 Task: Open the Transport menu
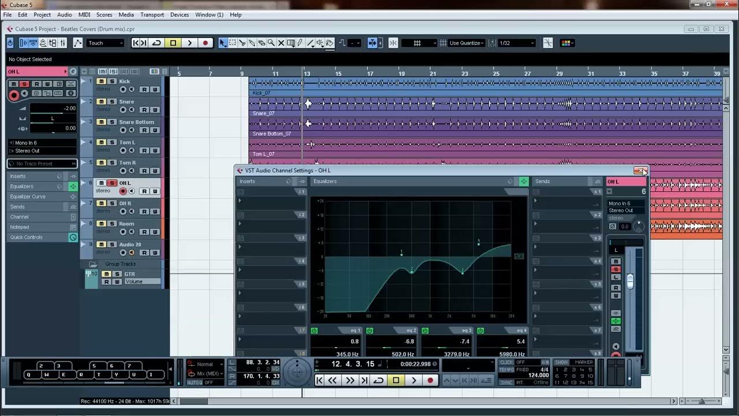coord(152,14)
